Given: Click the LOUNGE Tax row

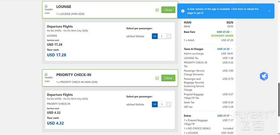Looking at the screenshot, I should [208, 58].
